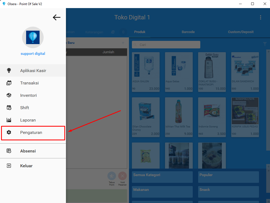Choose the Makanan category button
This screenshot has height=203, width=270.
(x=162, y=192)
